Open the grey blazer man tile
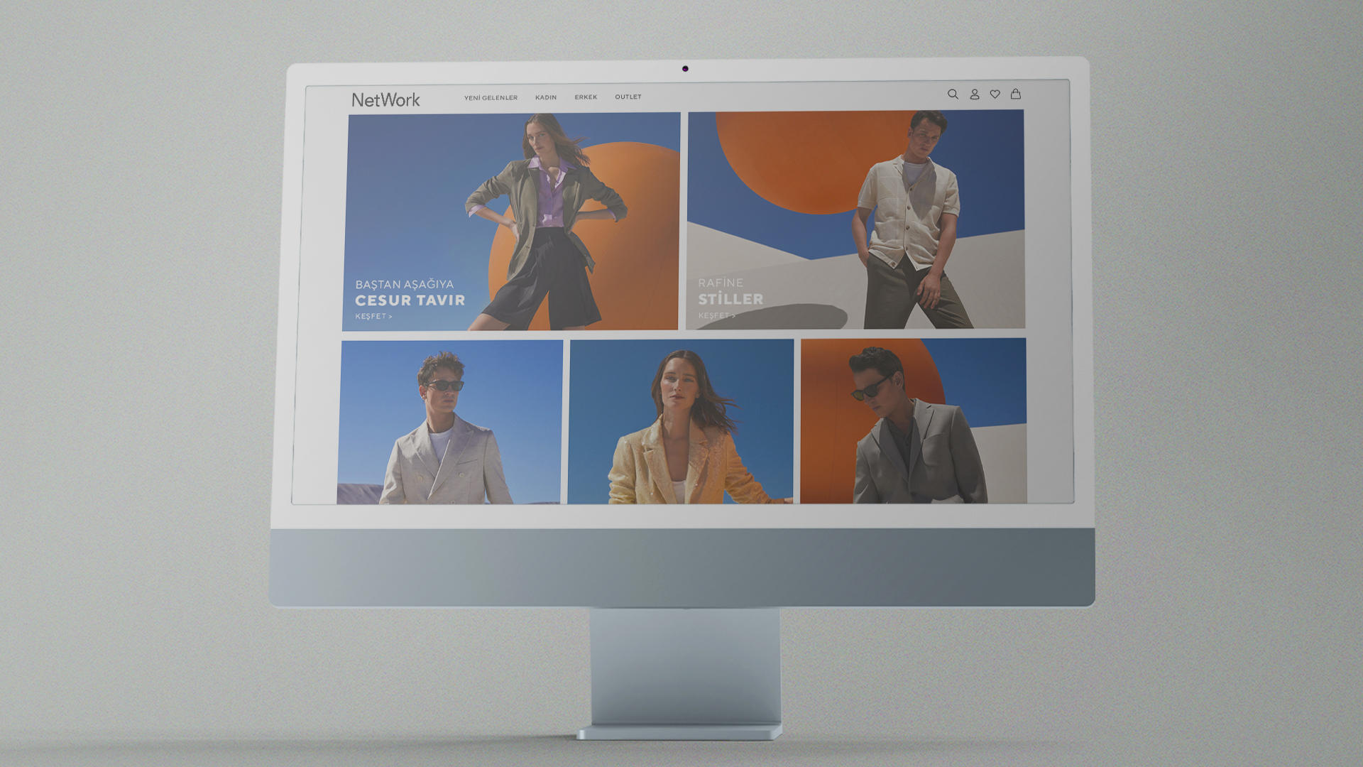This screenshot has height=767, width=1363. (914, 420)
